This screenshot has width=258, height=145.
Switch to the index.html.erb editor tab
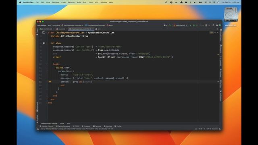point(47,29)
